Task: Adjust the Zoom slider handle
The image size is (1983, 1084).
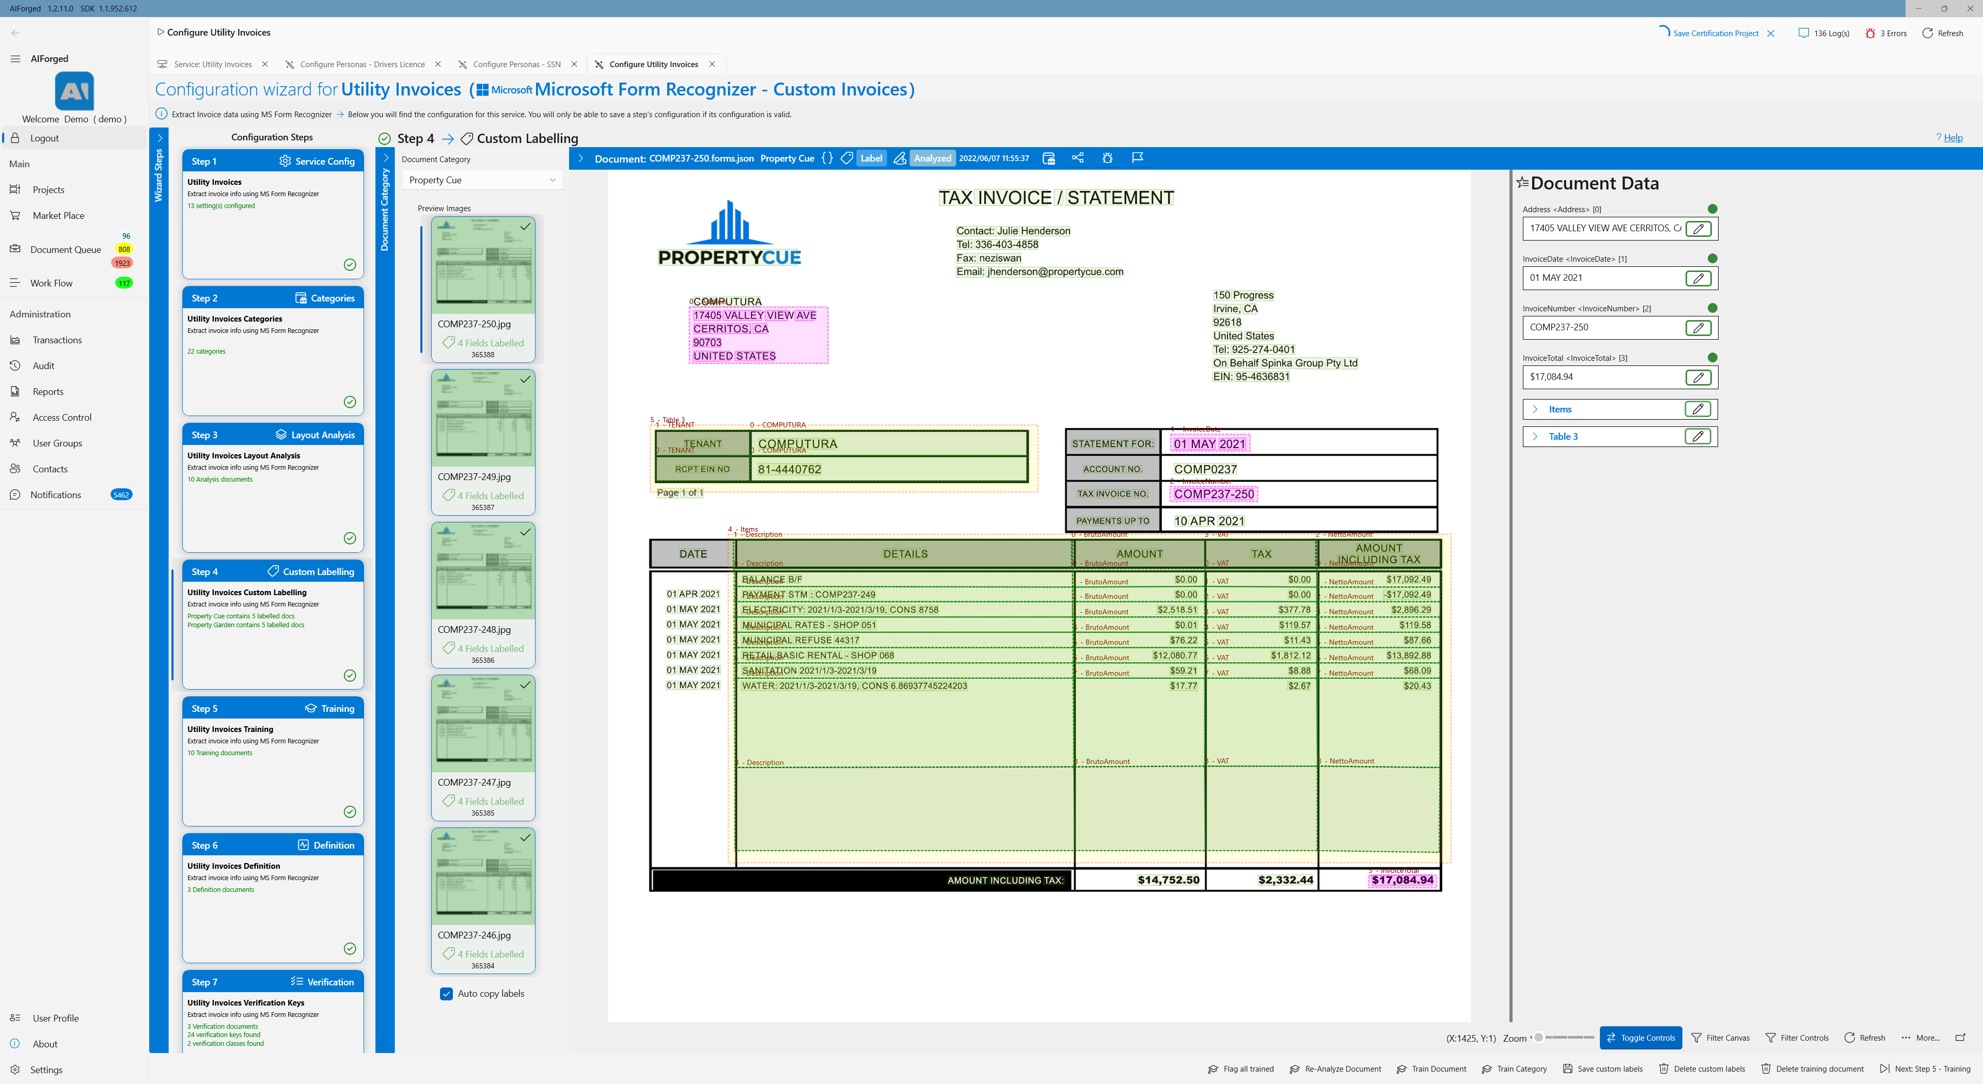Action: (x=1538, y=1037)
